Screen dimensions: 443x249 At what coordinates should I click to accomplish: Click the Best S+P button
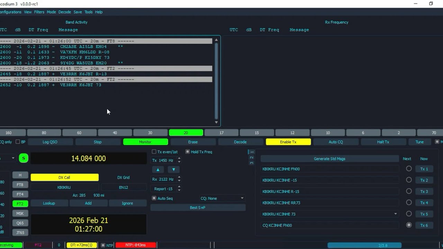click(198, 207)
